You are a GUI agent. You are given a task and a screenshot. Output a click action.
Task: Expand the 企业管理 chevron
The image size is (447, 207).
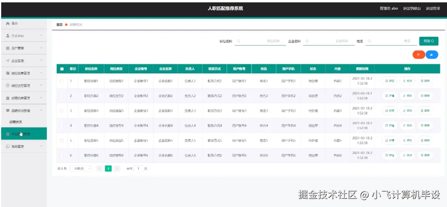pyautogui.click(x=41, y=60)
